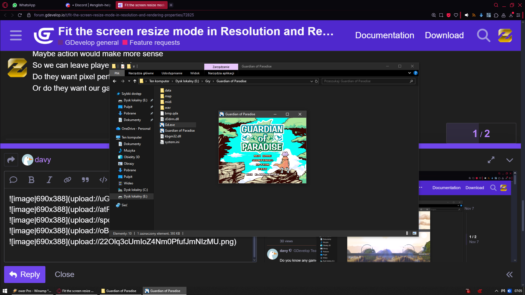Add page to bookmarks heart icon
Viewport: 525px width, 295px height.
[x=456, y=15]
